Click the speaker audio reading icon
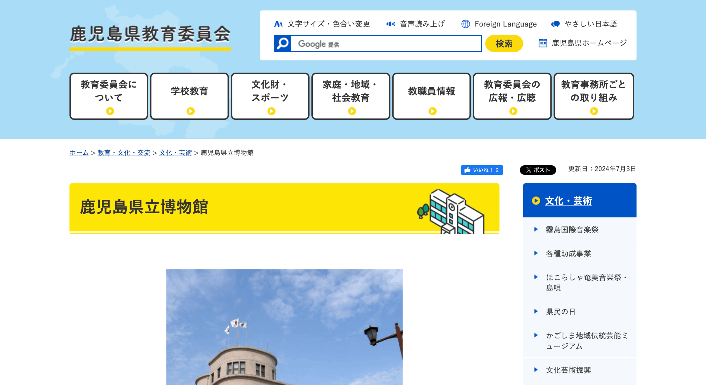This screenshot has height=385, width=706. point(391,24)
